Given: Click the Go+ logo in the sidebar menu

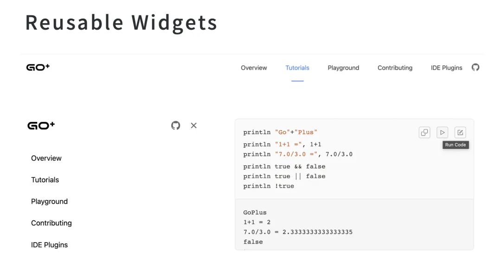Looking at the screenshot, I should tap(41, 125).
